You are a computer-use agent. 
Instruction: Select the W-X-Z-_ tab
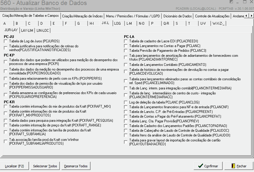[218, 24]
